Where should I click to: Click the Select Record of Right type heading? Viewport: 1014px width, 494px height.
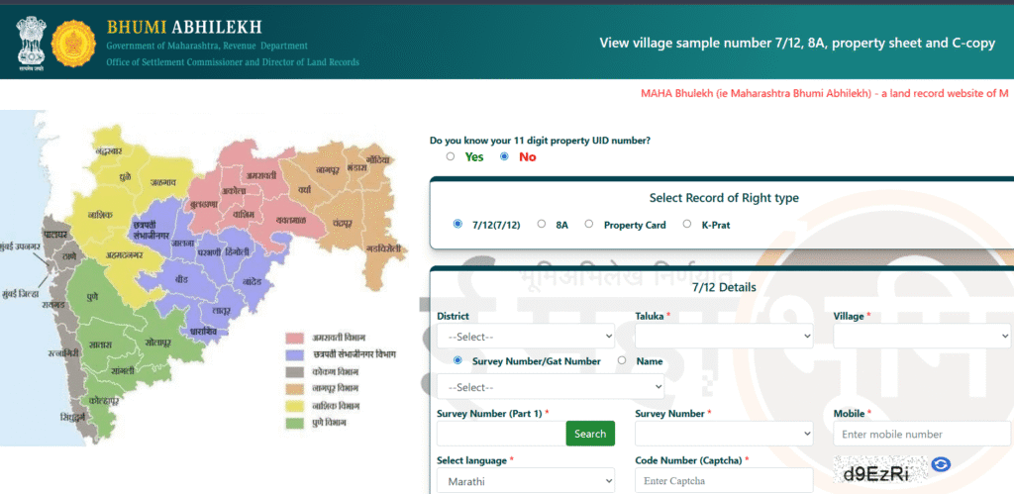(724, 198)
